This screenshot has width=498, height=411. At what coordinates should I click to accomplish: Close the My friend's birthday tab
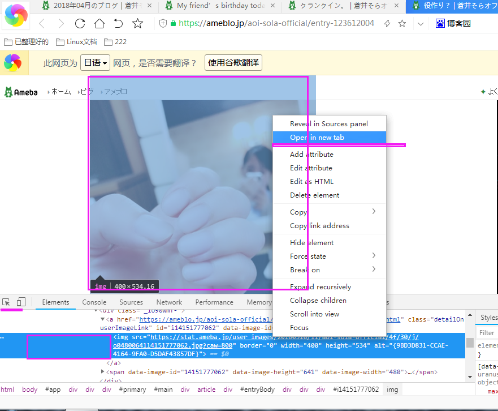click(272, 6)
